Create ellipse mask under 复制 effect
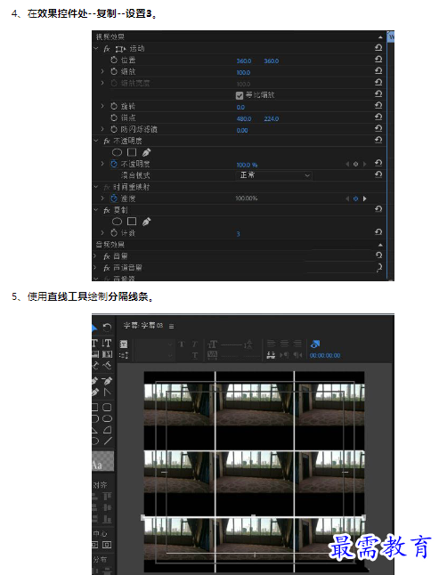The image size is (439, 575). pyautogui.click(x=117, y=222)
